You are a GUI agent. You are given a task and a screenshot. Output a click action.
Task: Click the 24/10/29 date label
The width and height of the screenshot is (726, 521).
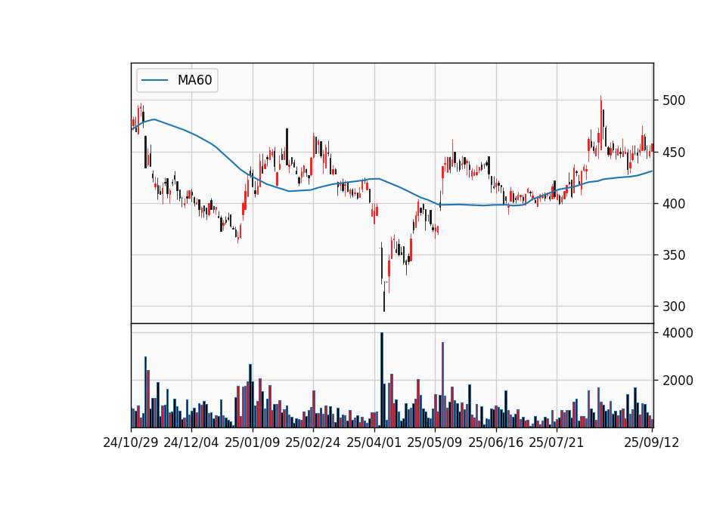pyautogui.click(x=131, y=442)
